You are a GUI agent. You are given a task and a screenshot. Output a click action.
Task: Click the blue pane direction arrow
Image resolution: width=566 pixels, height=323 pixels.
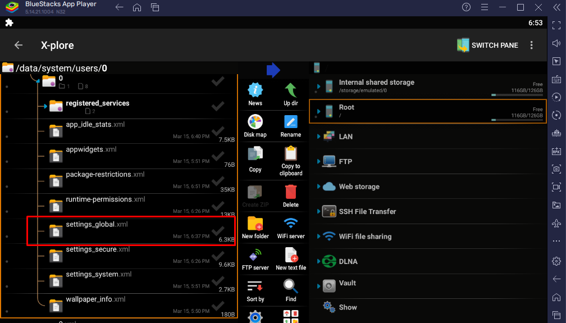(273, 70)
